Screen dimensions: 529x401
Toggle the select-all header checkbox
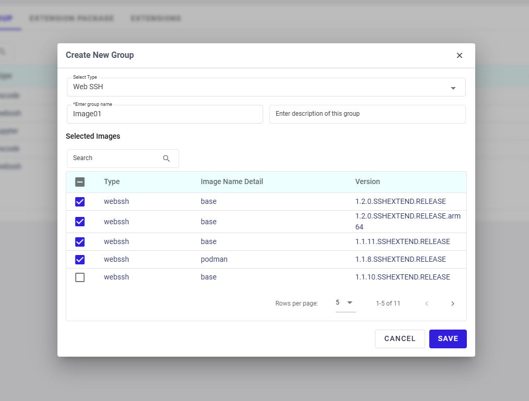coord(80,182)
